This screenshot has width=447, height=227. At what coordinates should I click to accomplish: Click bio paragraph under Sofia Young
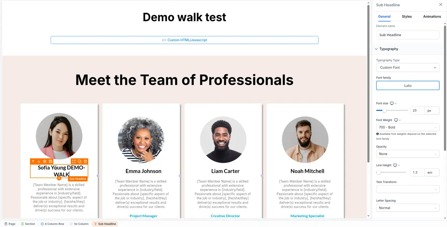coord(59,198)
